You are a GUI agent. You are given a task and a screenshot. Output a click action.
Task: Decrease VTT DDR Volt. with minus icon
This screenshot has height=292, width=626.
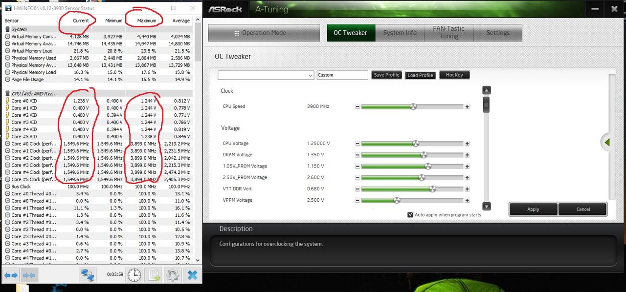(x=358, y=189)
